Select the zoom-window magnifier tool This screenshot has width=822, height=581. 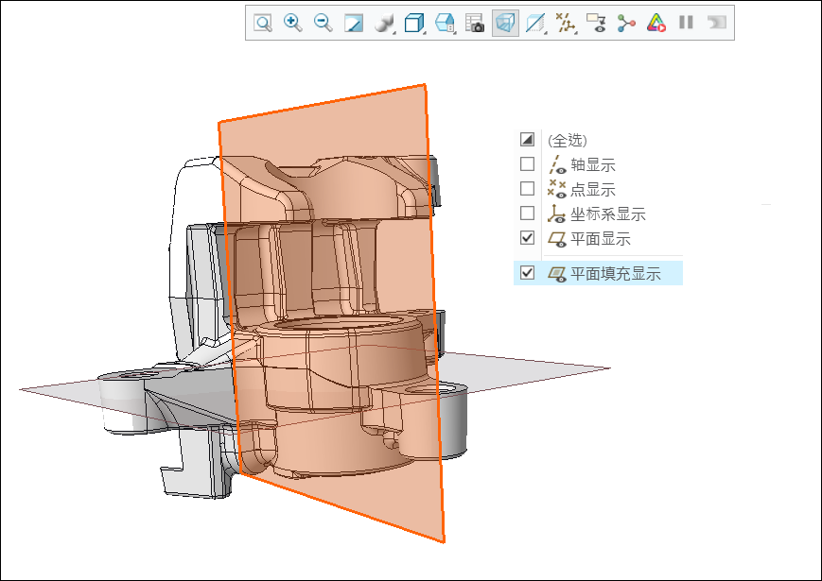(261, 25)
